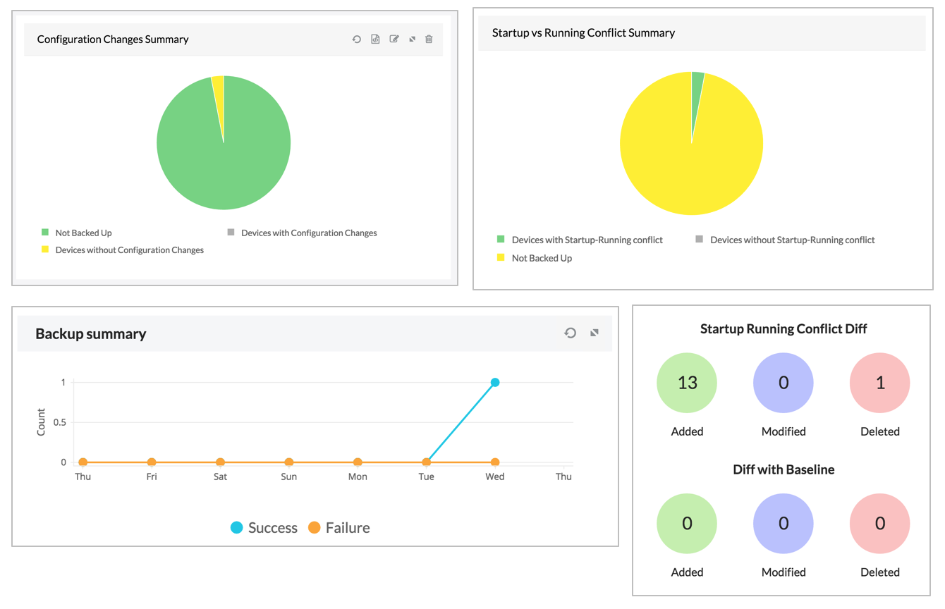Click the Diff with Baseline heading
Image resolution: width=945 pixels, height=609 pixels.
pos(784,469)
